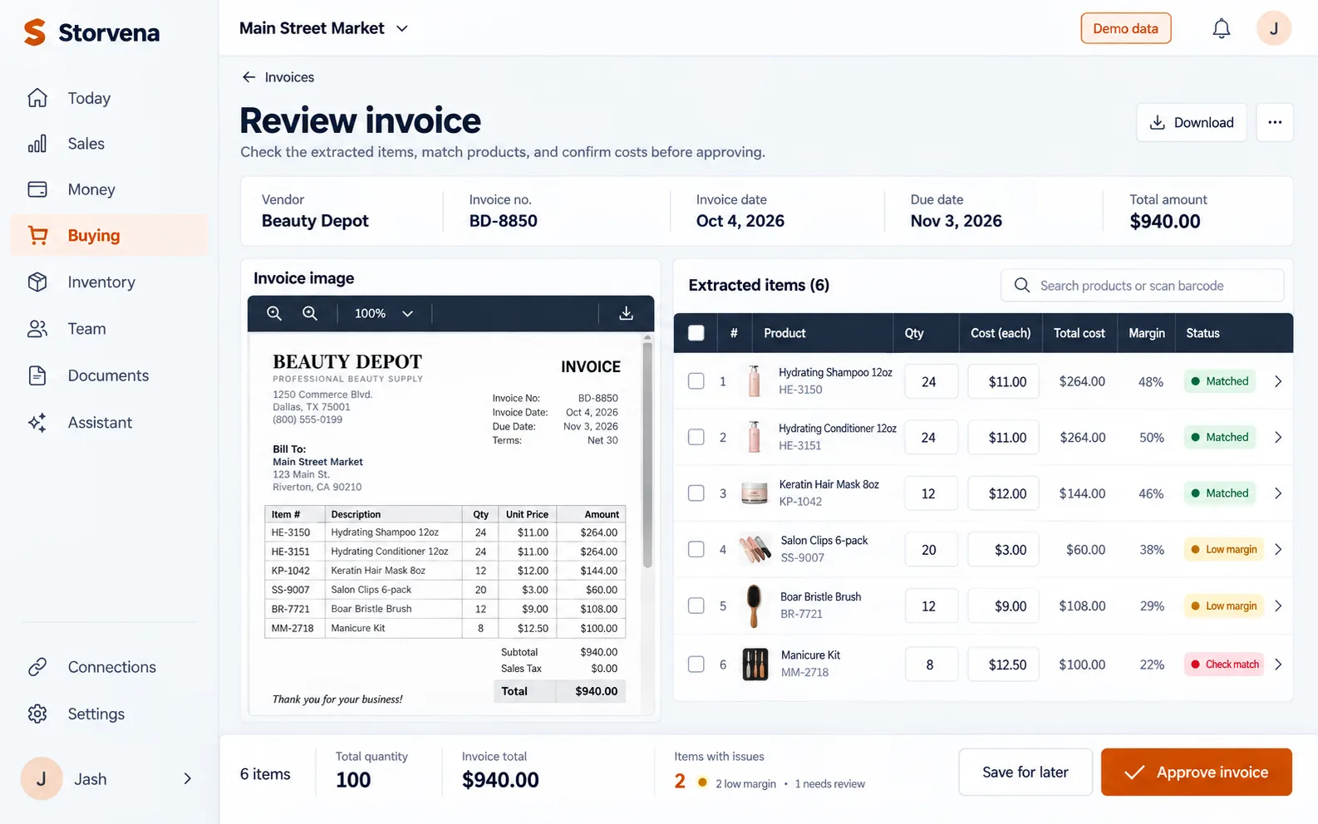Open Connections in sidebar
The image size is (1318, 824).
[x=108, y=667]
